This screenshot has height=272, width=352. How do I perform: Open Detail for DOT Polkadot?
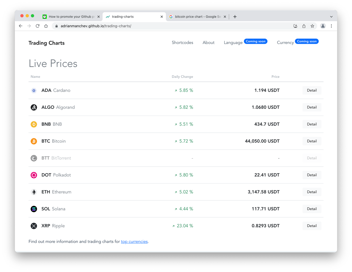[x=312, y=175]
